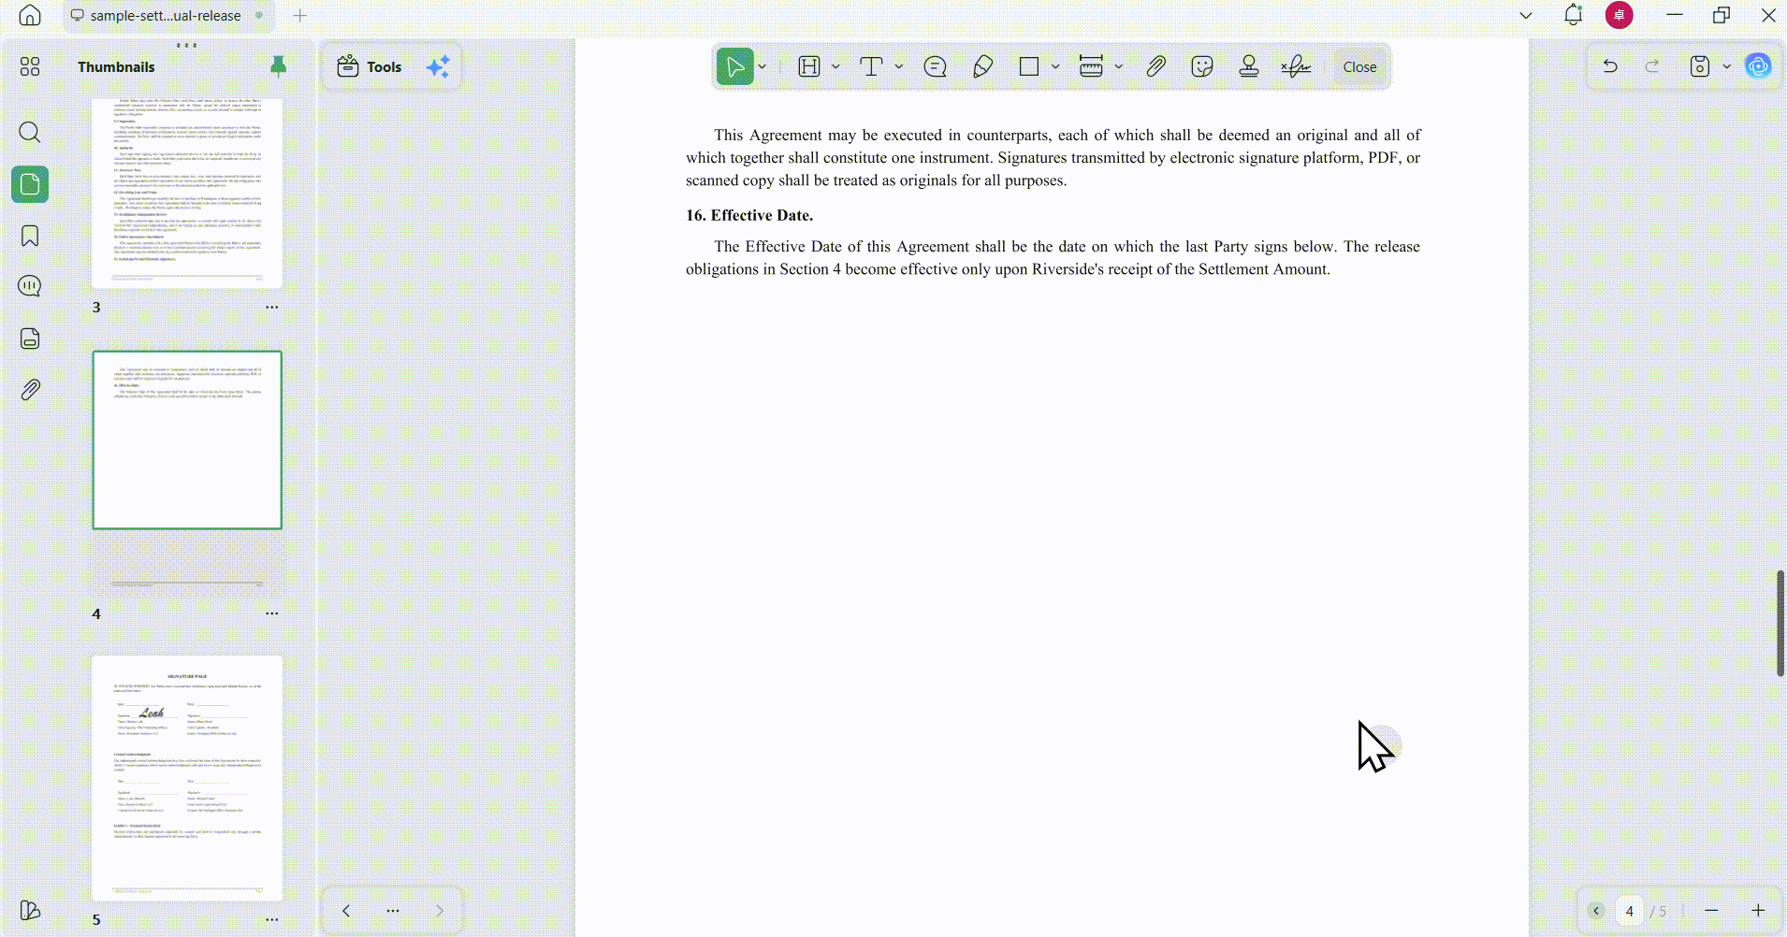Open more options for page 4

coord(271,613)
